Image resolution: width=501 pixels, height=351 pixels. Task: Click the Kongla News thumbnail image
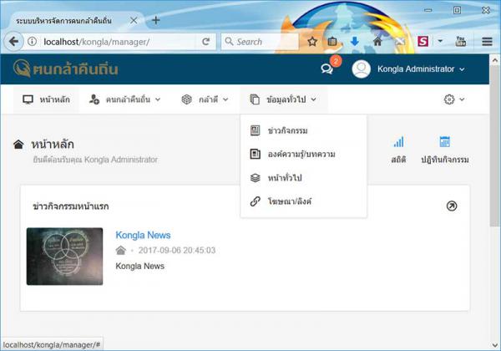coord(64,256)
